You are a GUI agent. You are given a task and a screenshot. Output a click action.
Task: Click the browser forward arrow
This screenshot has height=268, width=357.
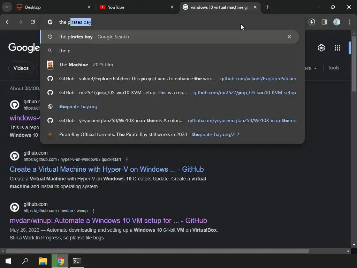tap(20, 22)
